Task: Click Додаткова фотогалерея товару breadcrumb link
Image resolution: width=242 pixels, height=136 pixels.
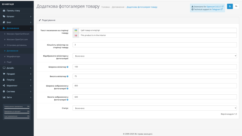Action: 142,7
